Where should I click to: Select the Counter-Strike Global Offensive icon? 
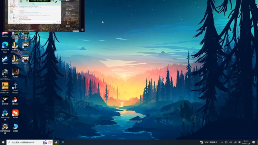(x=5, y=88)
